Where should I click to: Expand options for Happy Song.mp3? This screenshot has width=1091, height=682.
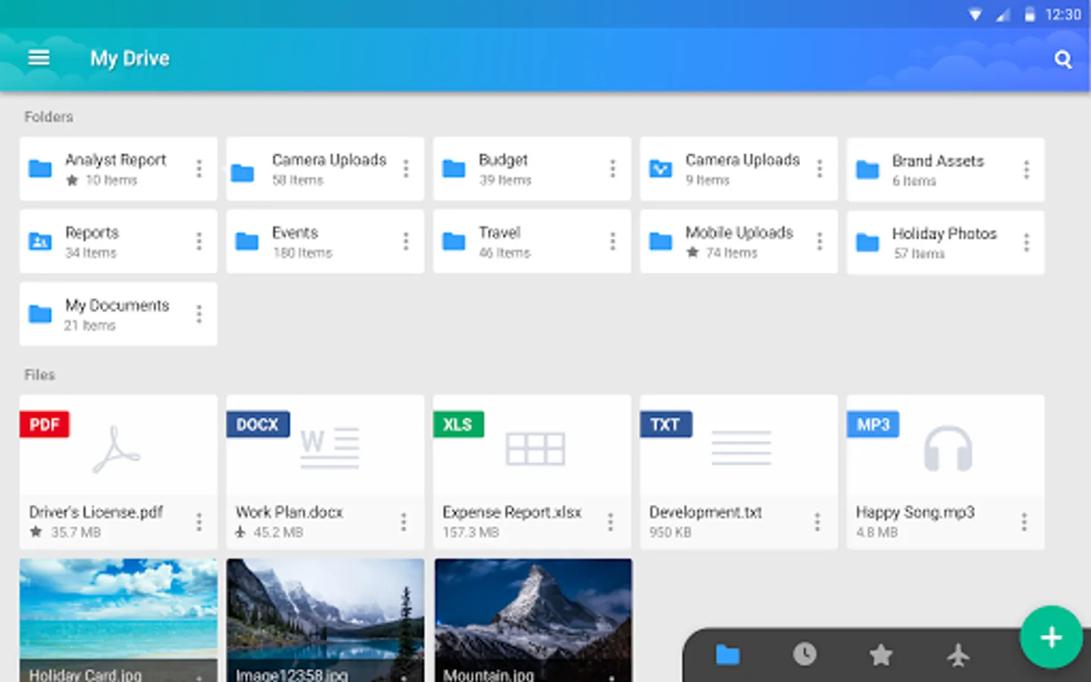click(1024, 521)
